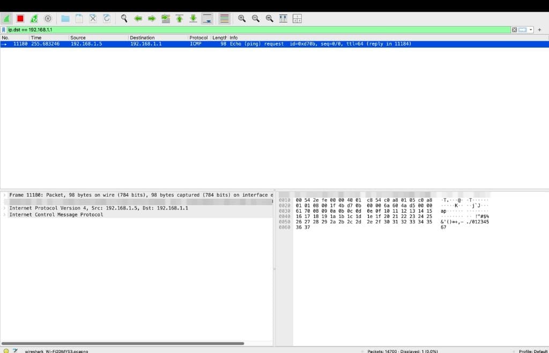Apply the display filter arrow button

[x=523, y=30]
